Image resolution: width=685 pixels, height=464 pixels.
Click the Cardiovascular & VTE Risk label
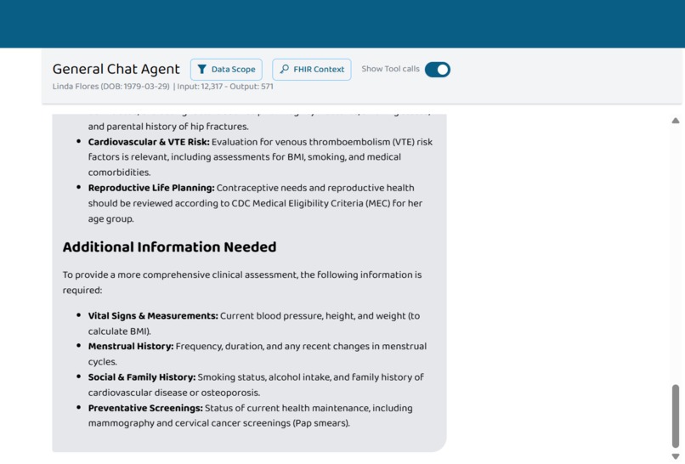149,142
